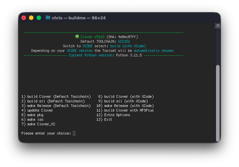Click option '1) build Clover (Default Toolchain)'
This screenshot has height=167, width=239.
56,96
